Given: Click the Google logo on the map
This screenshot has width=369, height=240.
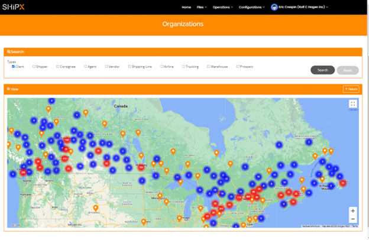Looking at the screenshot, I should pyautogui.click(x=14, y=225).
